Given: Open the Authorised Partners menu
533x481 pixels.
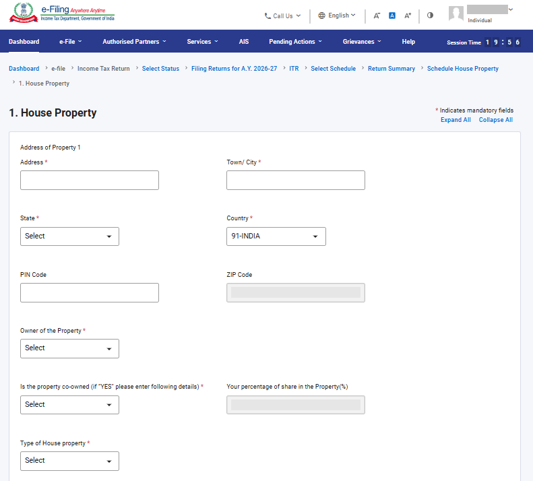Looking at the screenshot, I should (134, 42).
